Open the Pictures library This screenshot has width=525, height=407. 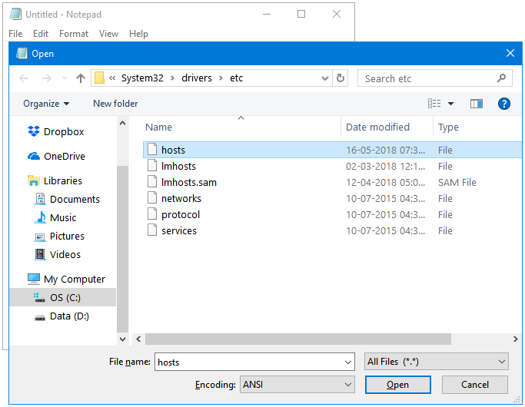(67, 236)
